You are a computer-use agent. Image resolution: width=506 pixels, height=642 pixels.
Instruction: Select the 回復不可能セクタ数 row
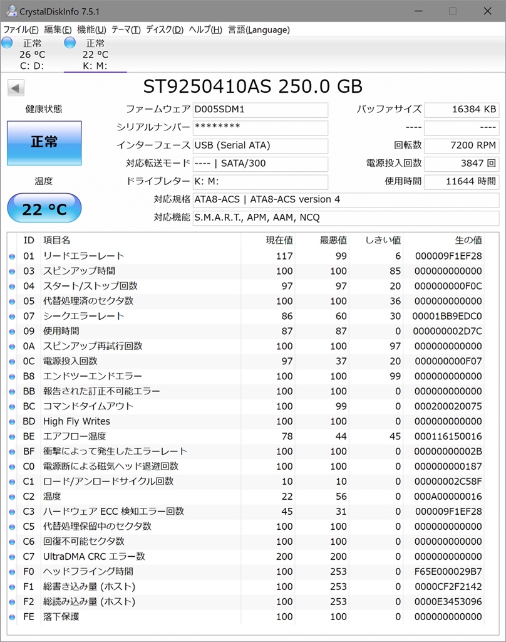click(x=246, y=542)
